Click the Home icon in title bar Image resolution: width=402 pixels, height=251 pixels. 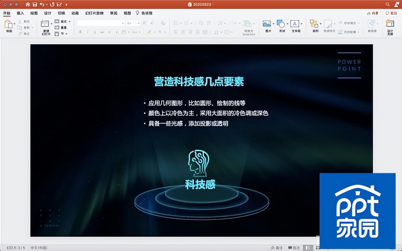28,4
